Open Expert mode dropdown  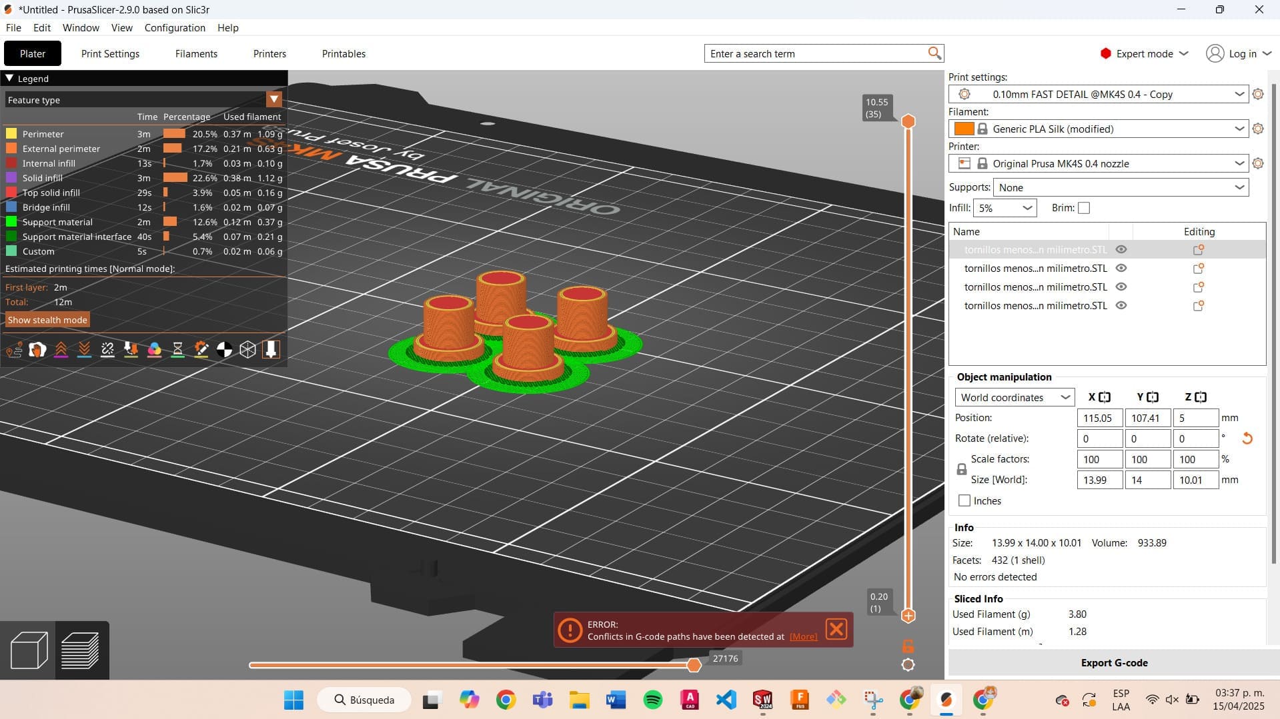[1145, 53]
